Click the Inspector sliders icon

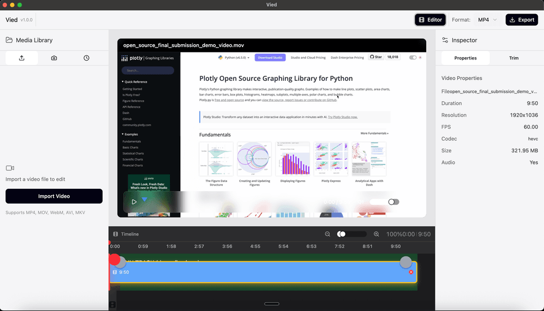pyautogui.click(x=445, y=40)
